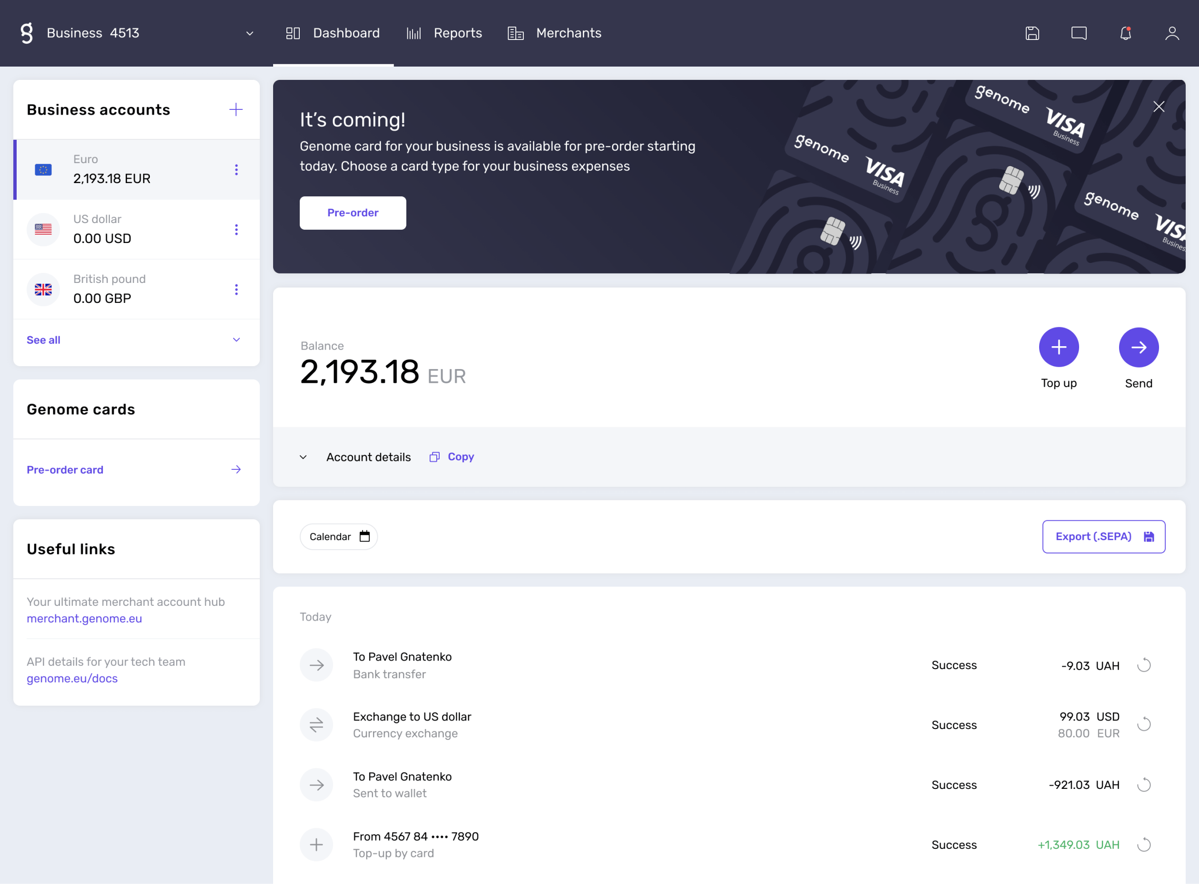Screen dimensions: 1199x884
Task: Click the notifications bell icon
Action: (x=1125, y=32)
